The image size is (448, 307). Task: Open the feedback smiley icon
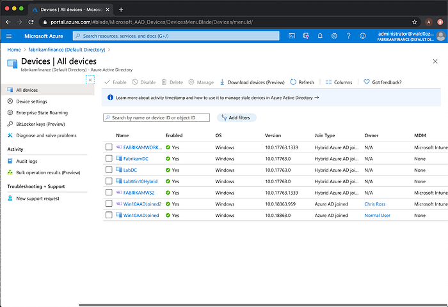(363, 36)
